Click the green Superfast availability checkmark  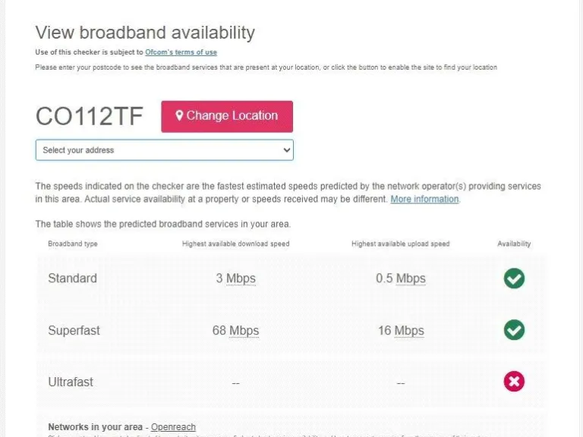pyautogui.click(x=514, y=330)
